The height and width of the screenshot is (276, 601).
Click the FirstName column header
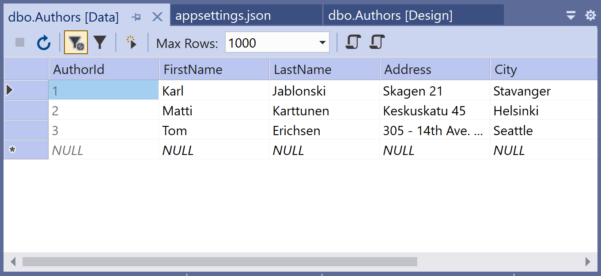point(214,69)
